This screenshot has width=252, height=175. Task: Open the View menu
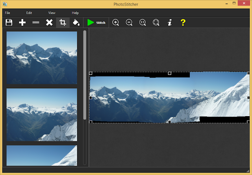click(x=52, y=13)
